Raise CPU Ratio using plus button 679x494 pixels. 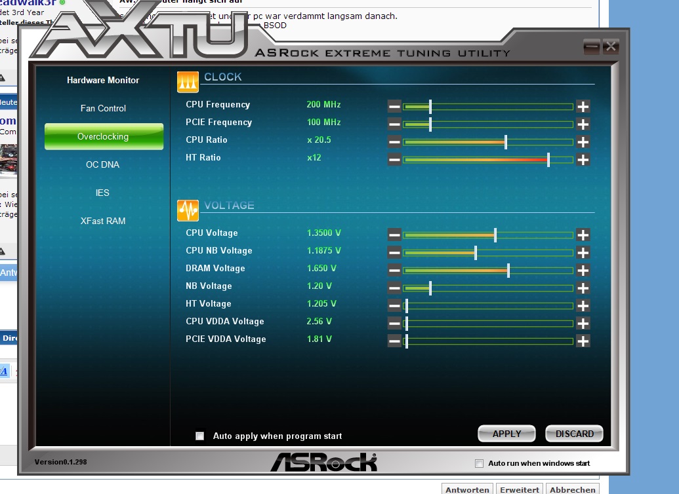click(583, 142)
